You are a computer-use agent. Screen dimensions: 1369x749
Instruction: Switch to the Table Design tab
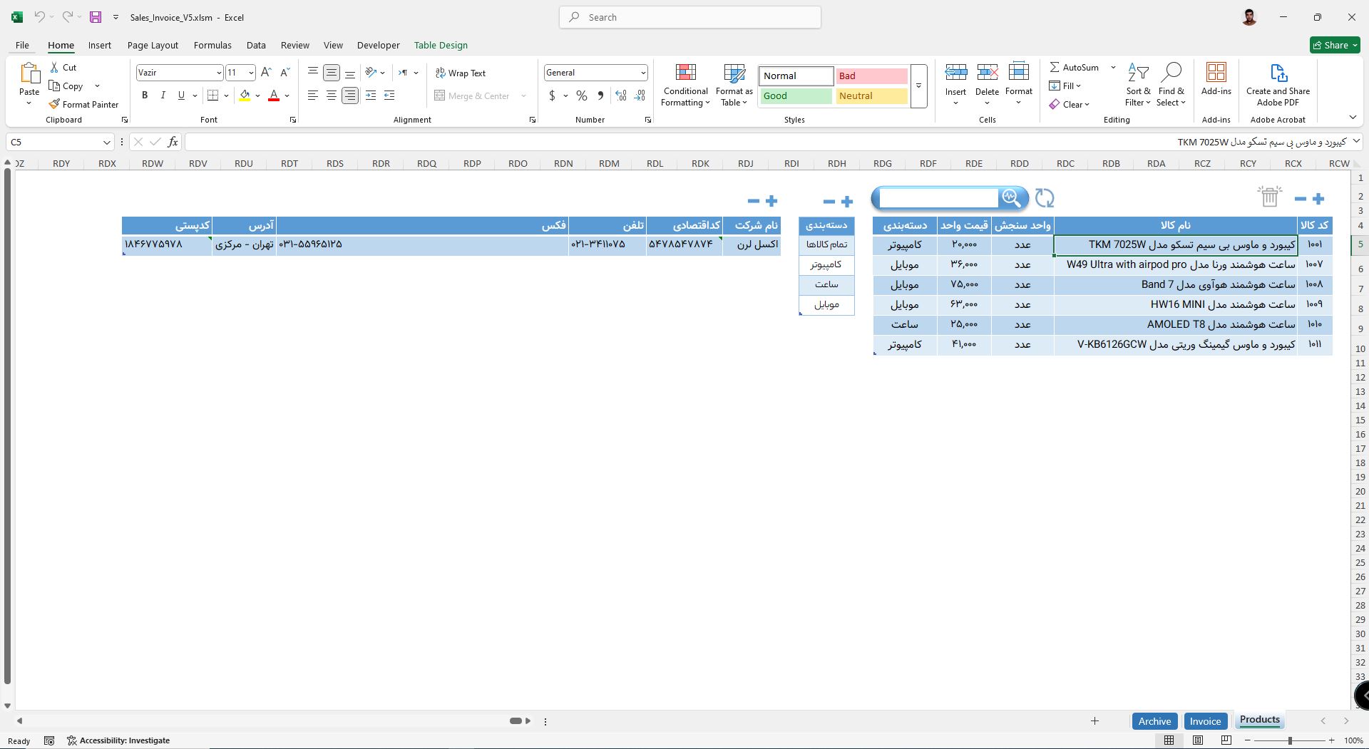point(441,45)
